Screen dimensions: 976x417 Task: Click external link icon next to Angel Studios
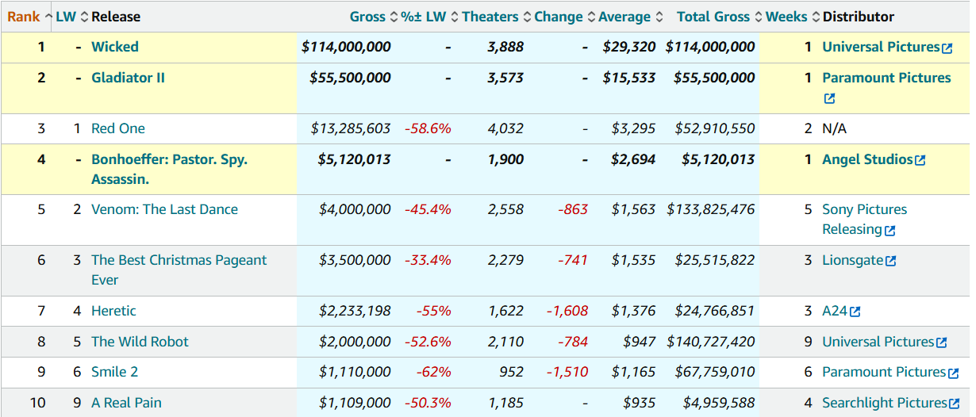coord(920,161)
